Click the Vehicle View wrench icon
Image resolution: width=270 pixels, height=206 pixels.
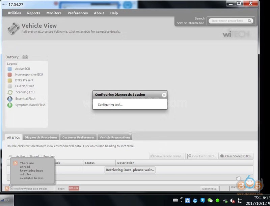13,29
